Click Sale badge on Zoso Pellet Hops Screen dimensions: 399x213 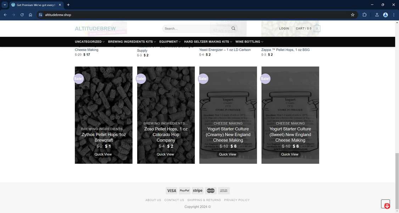coord(141,79)
